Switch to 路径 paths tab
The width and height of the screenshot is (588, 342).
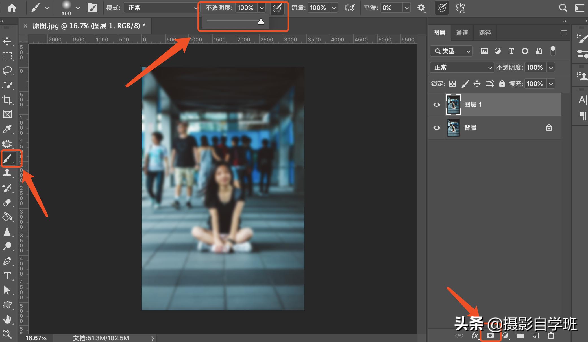coord(485,33)
